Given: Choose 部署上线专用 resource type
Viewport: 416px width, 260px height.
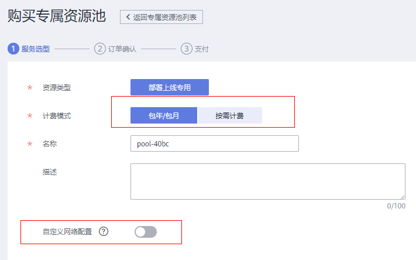Looking at the screenshot, I should pos(169,87).
